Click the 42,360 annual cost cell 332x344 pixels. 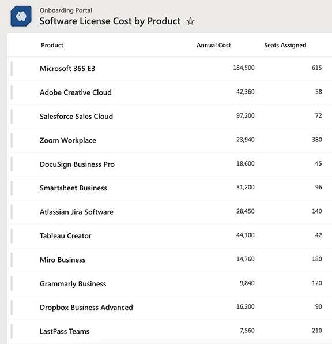[245, 92]
